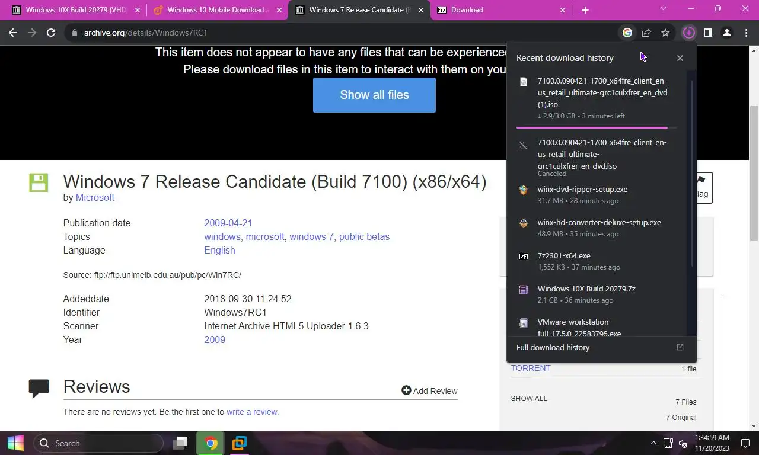Toggle the downloads toolbar icon

688,33
